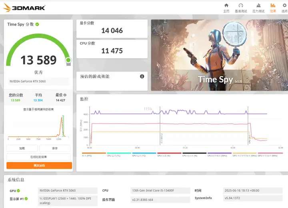288x208 pixels.
Task: Click the green 您的分数 value 13 589
Action: pyautogui.click(x=16, y=100)
